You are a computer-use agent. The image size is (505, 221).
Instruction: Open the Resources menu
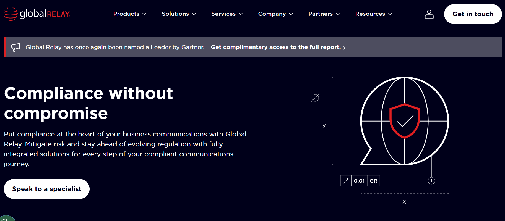pos(370,14)
